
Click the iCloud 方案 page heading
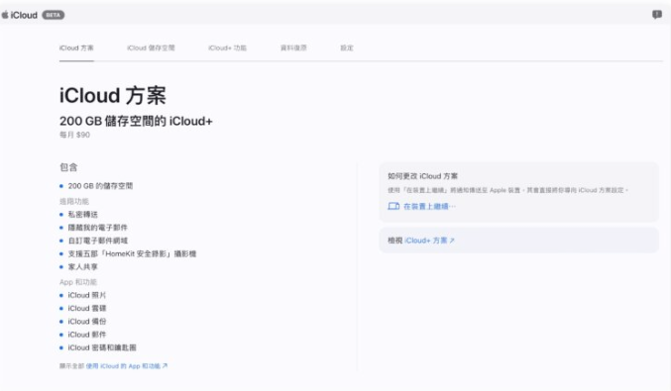pyautogui.click(x=113, y=95)
